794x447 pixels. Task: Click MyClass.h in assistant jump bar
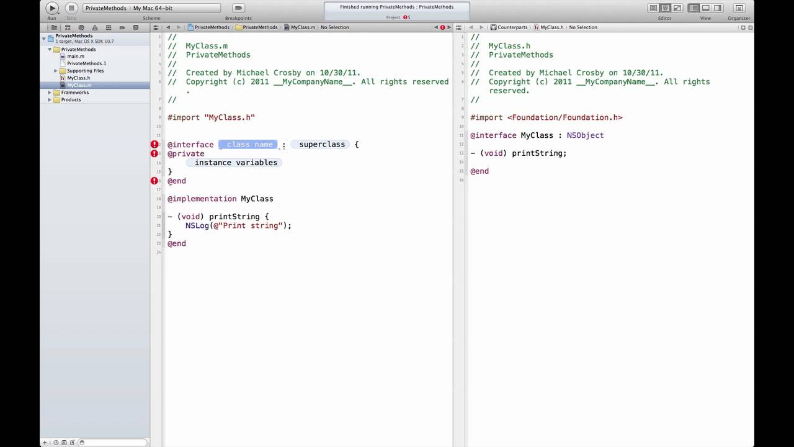[548, 27]
